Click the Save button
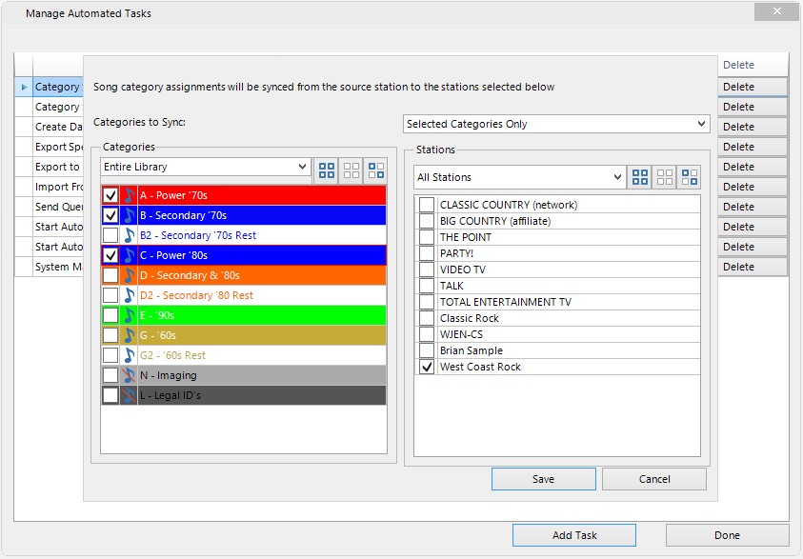This screenshot has width=803, height=559. click(543, 479)
